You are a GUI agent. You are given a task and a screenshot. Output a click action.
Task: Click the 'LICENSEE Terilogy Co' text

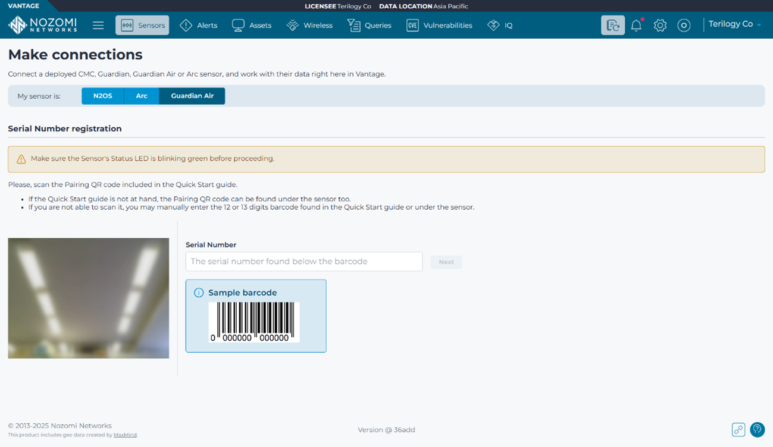[x=338, y=6]
